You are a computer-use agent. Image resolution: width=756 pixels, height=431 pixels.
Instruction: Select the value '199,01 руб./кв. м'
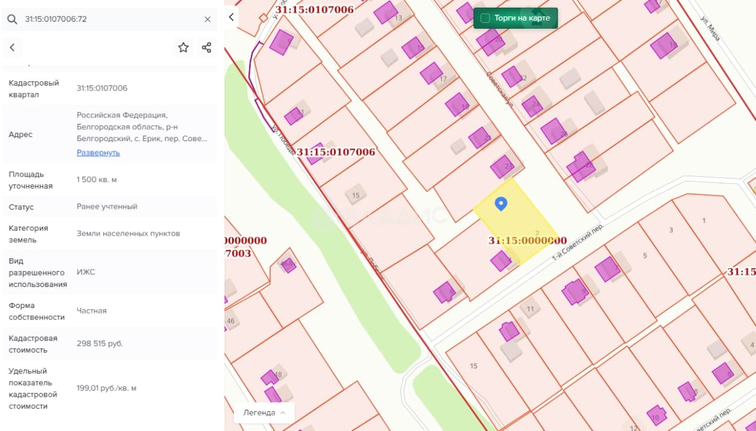point(107,388)
